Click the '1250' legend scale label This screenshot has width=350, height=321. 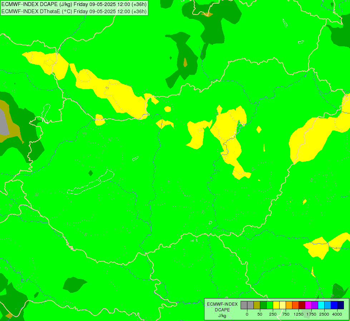(x=299, y=314)
